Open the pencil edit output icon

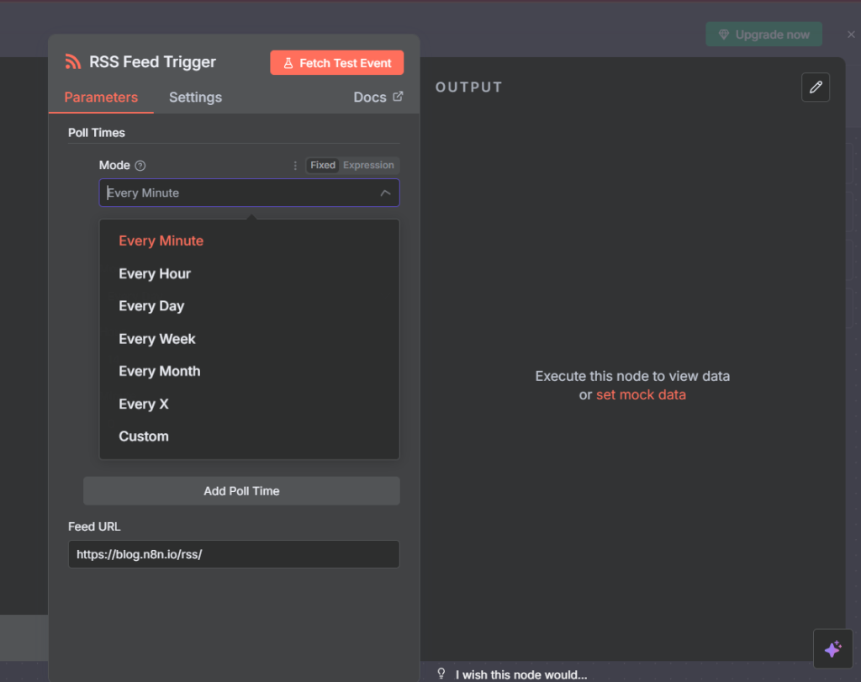point(815,87)
